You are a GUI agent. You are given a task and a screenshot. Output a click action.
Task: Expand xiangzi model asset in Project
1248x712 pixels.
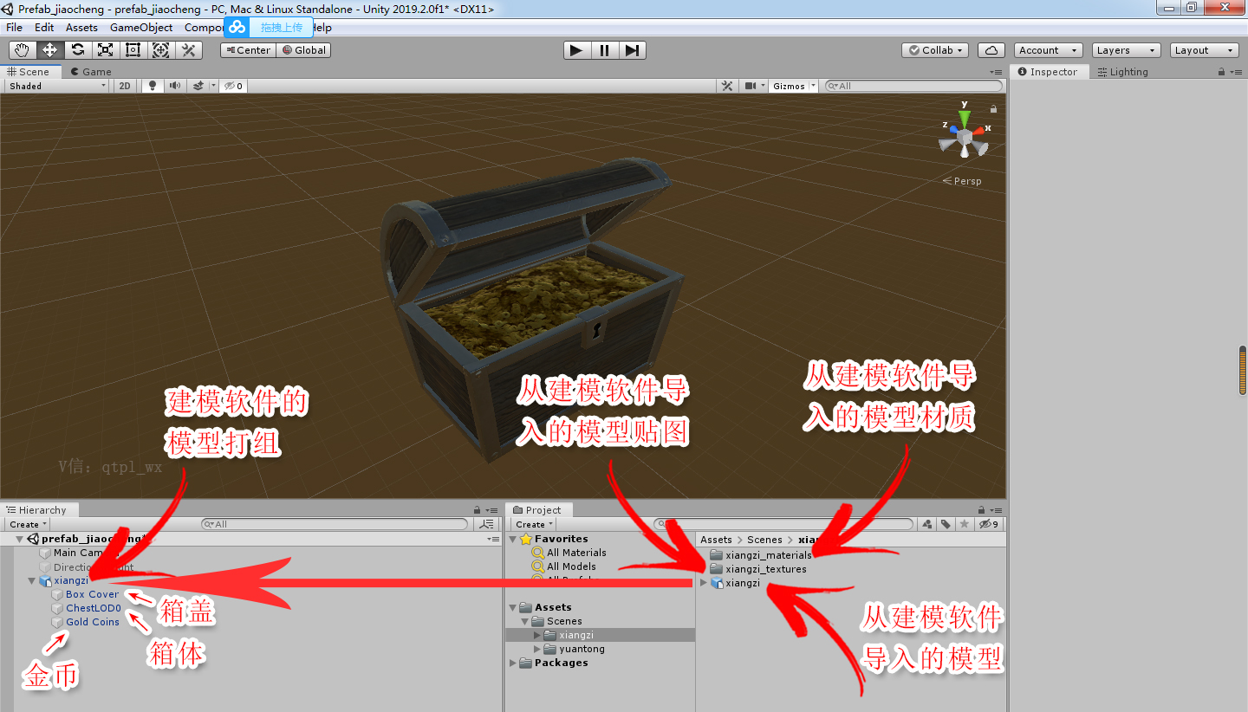[x=704, y=583]
